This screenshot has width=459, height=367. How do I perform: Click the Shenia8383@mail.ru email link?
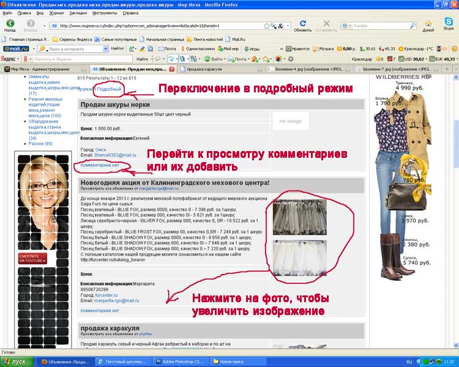coord(115,155)
